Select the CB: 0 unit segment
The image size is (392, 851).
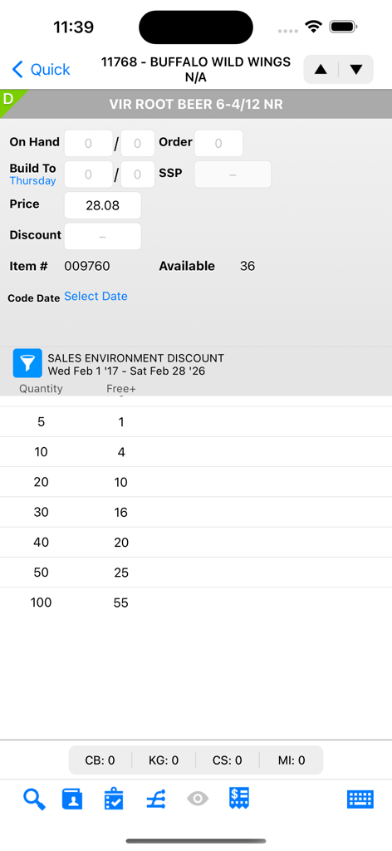(x=100, y=760)
